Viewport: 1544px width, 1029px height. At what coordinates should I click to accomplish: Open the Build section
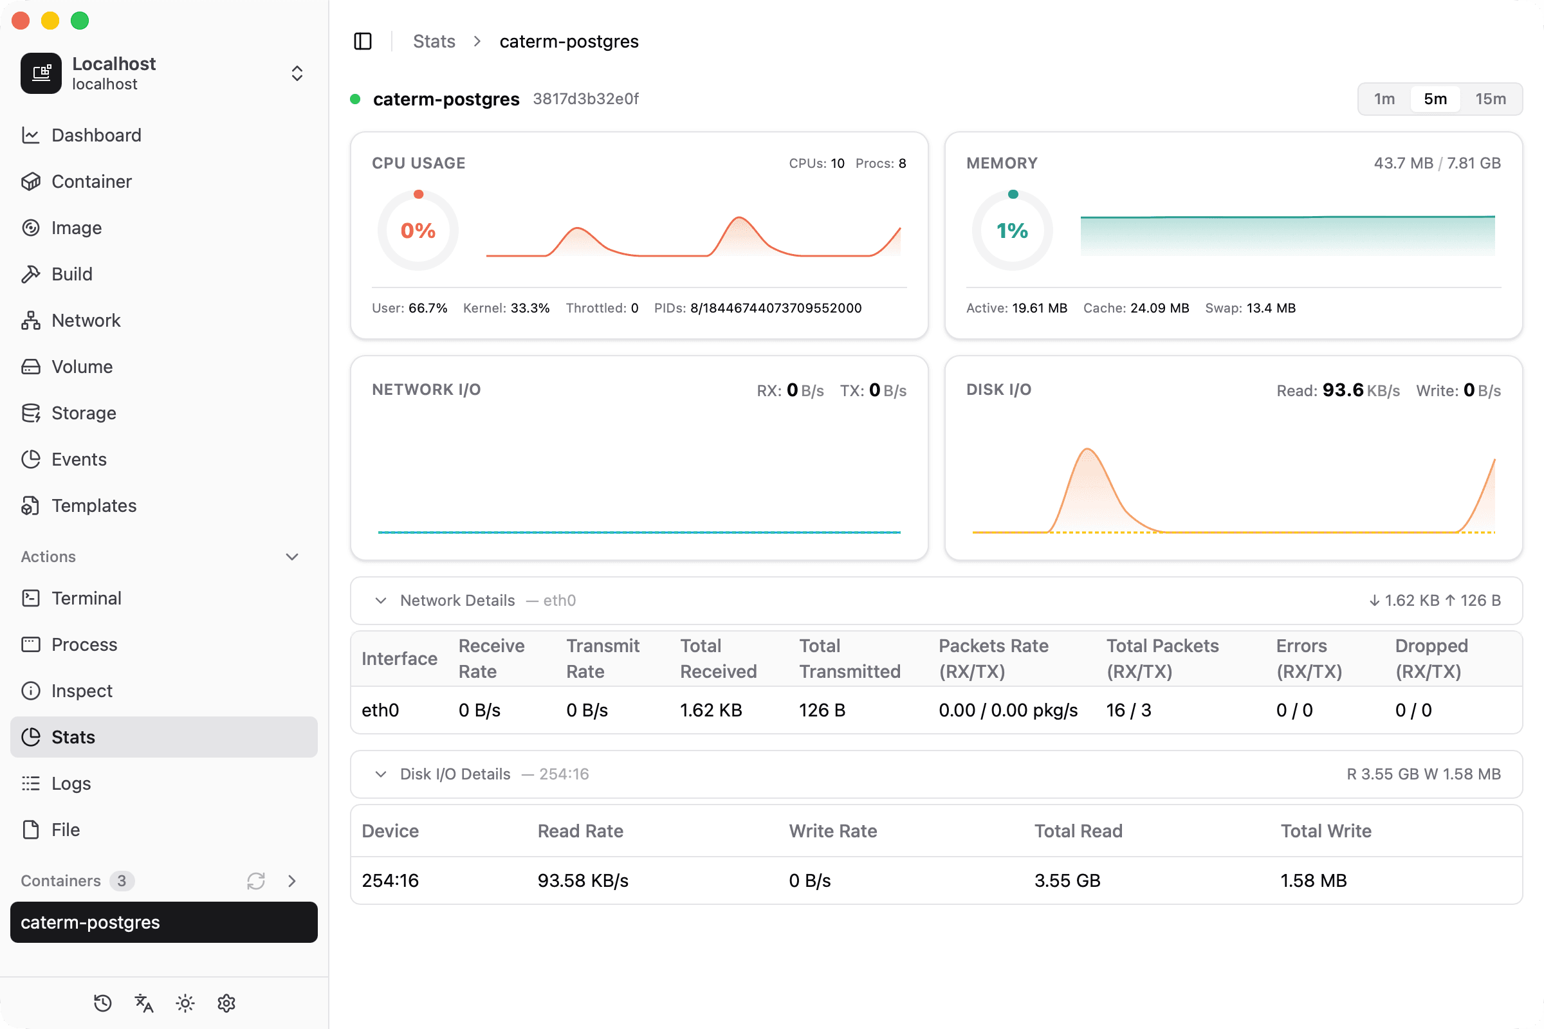point(72,275)
